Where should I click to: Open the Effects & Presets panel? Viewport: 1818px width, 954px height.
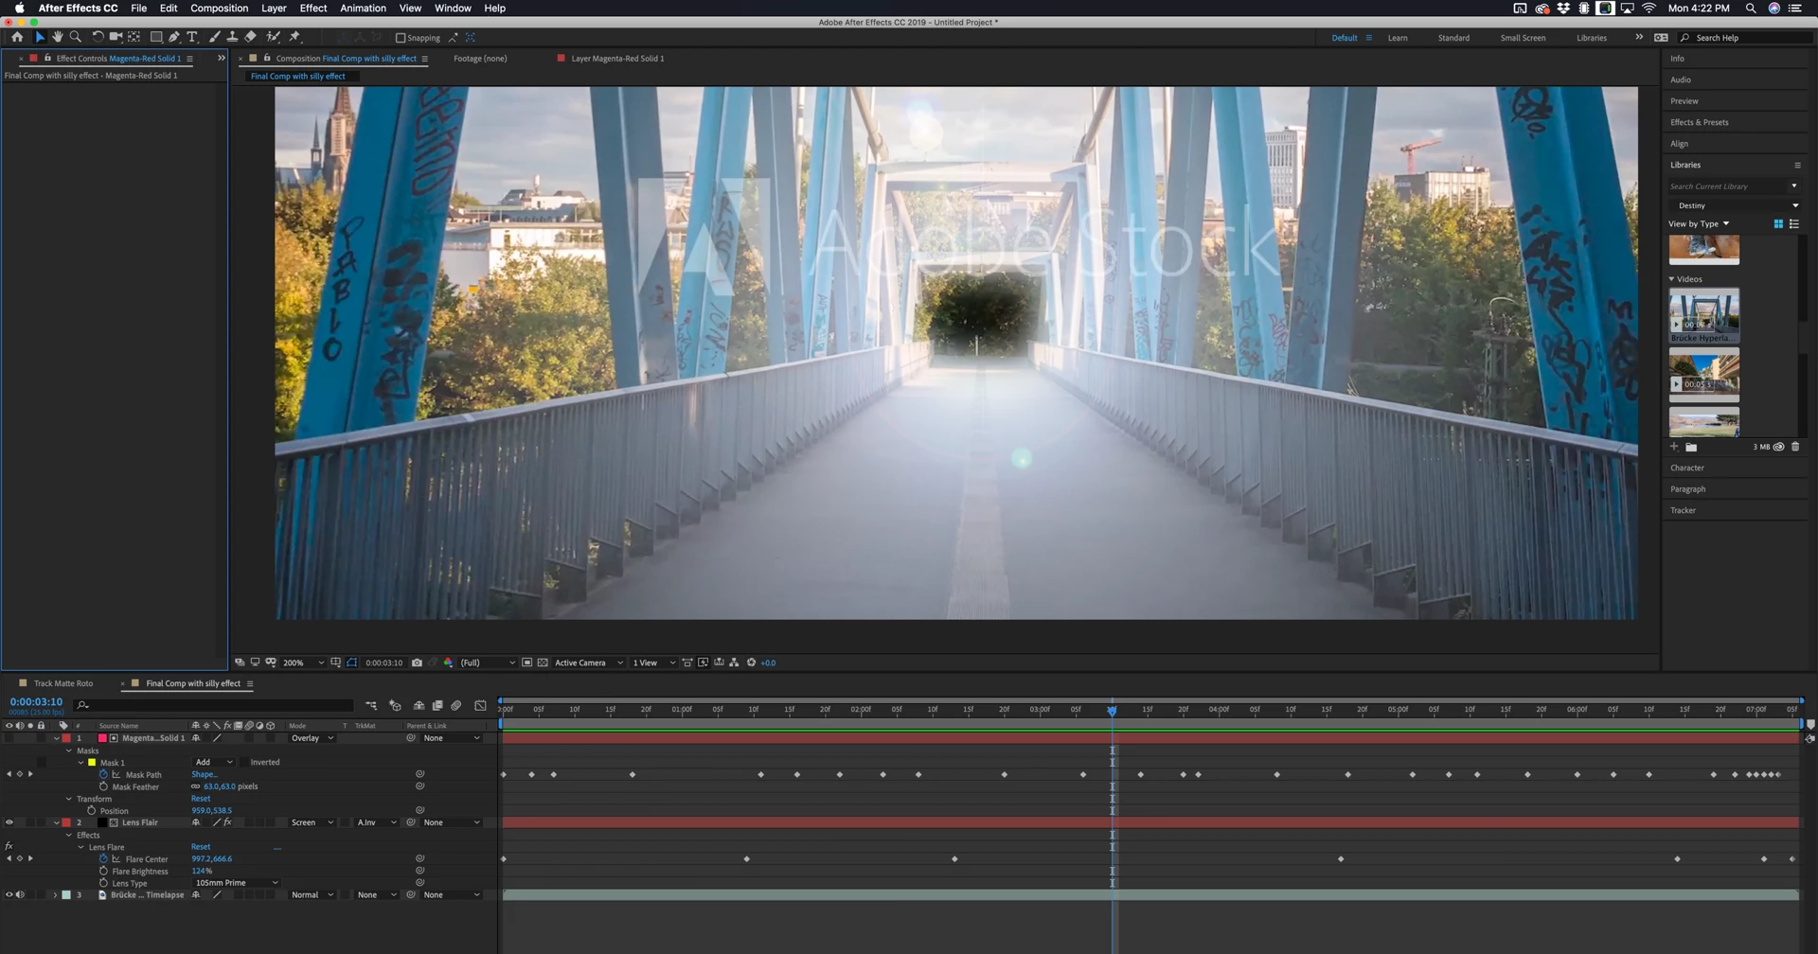(x=1699, y=122)
